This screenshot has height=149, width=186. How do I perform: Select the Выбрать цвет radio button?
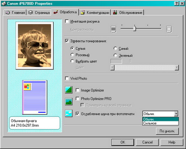(72, 61)
